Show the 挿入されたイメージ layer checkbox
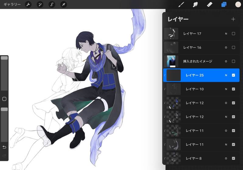This screenshot has width=243, height=170. tap(233, 61)
